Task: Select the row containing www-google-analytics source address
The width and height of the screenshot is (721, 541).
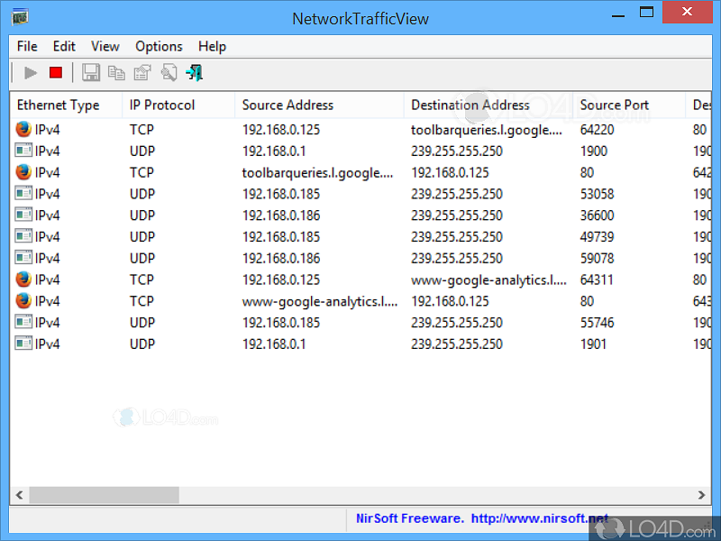Action: 298,301
